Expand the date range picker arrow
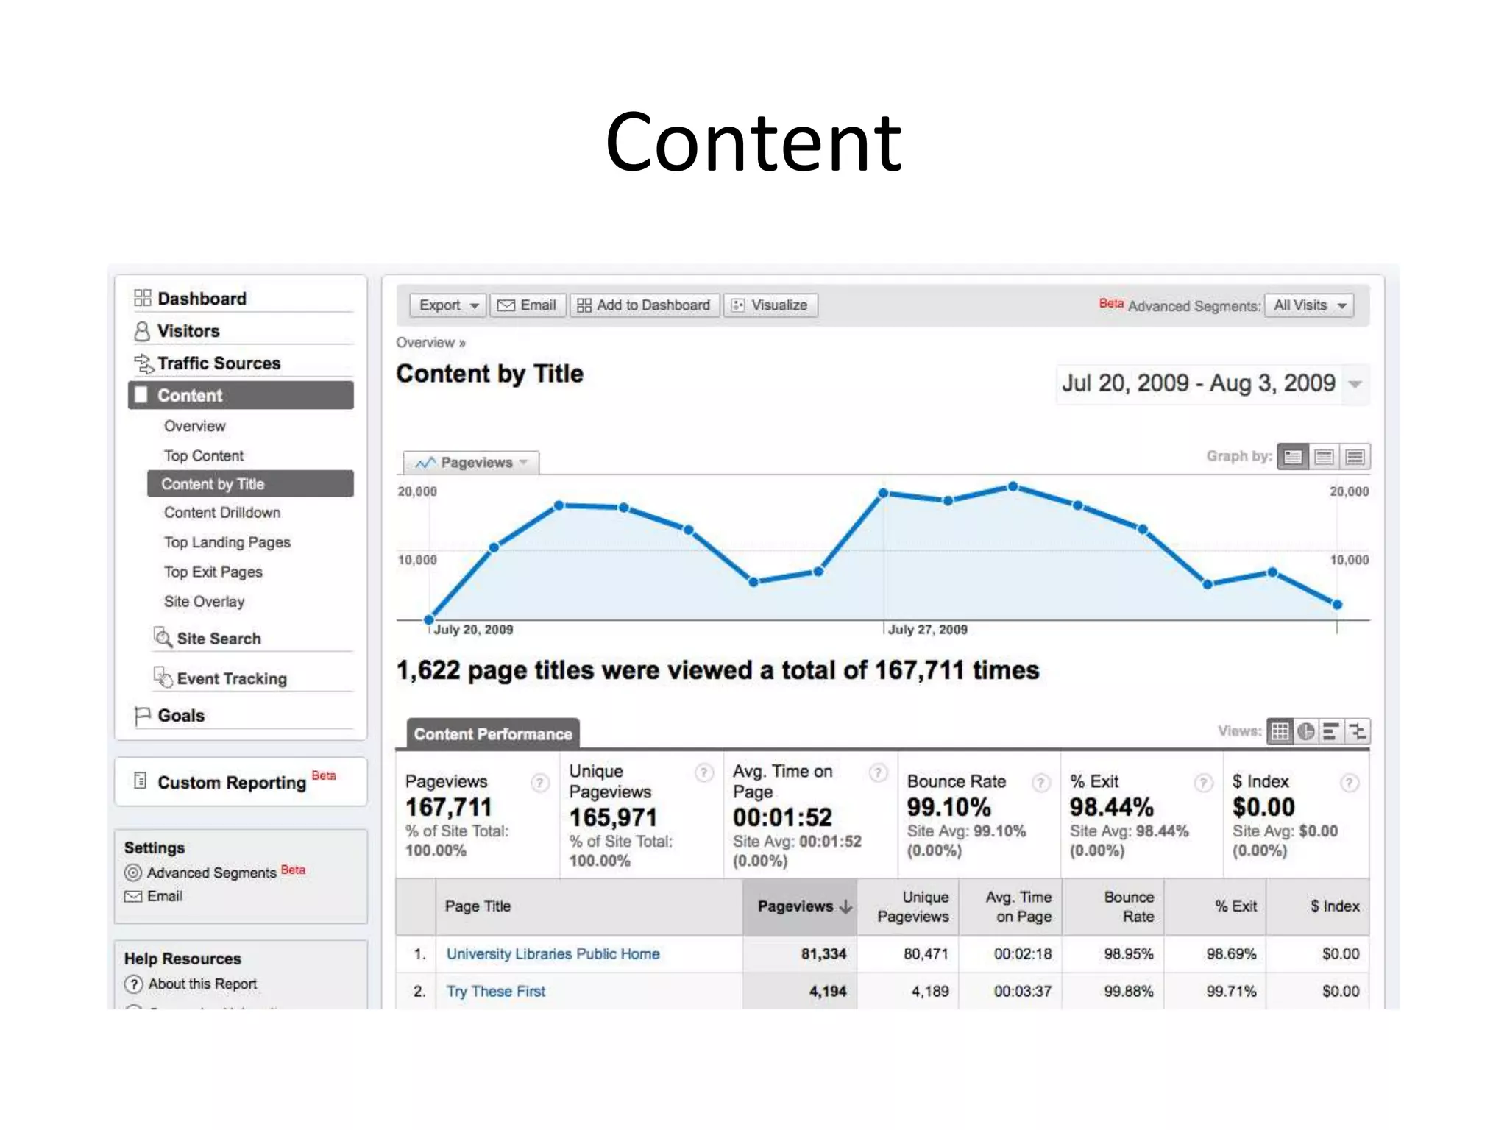Viewport: 1507px width, 1130px height. tap(1355, 384)
